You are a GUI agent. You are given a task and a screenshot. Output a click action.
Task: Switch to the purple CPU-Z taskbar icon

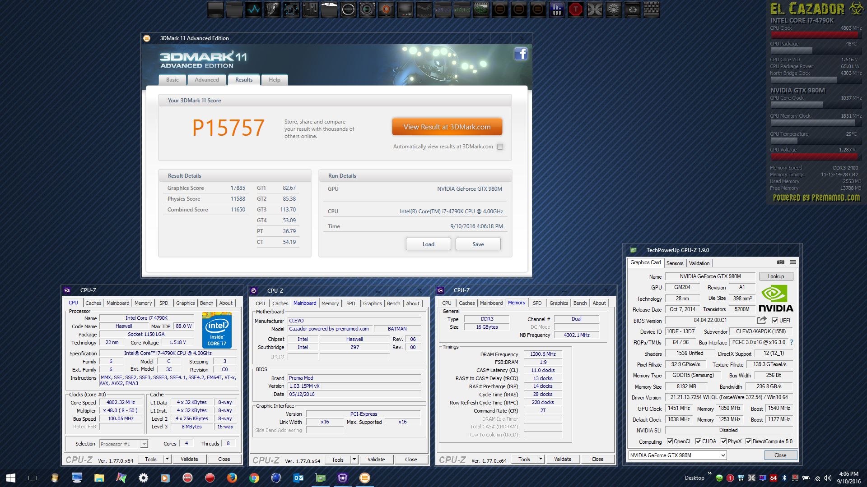click(342, 478)
